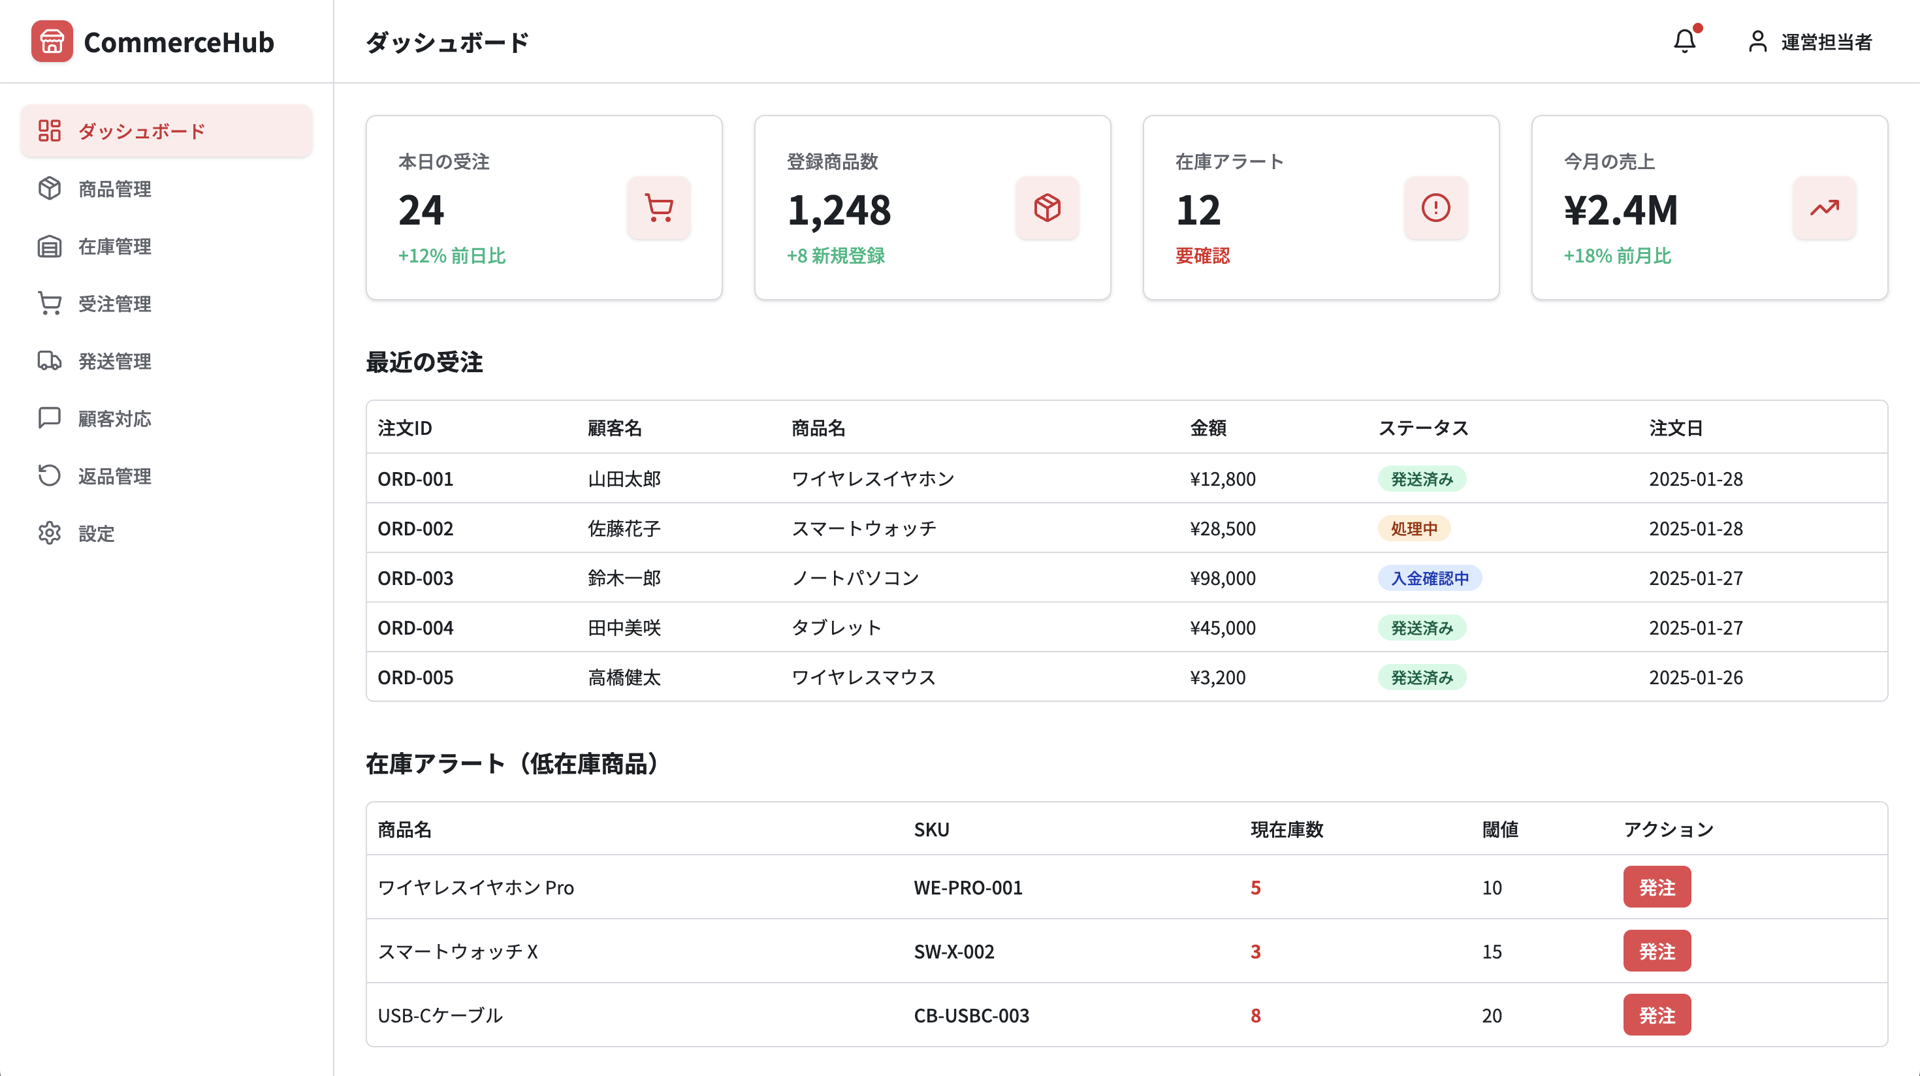
Task: Open notifications via the bell icon
Action: tap(1685, 42)
